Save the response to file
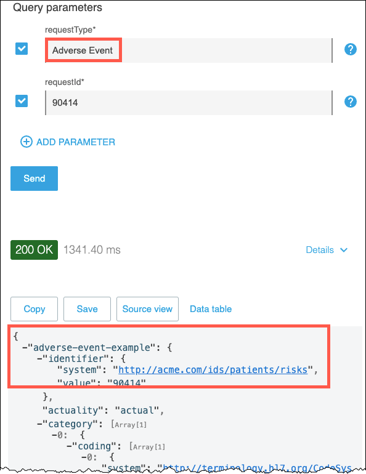Screen dimensions: 366x474 87,309
